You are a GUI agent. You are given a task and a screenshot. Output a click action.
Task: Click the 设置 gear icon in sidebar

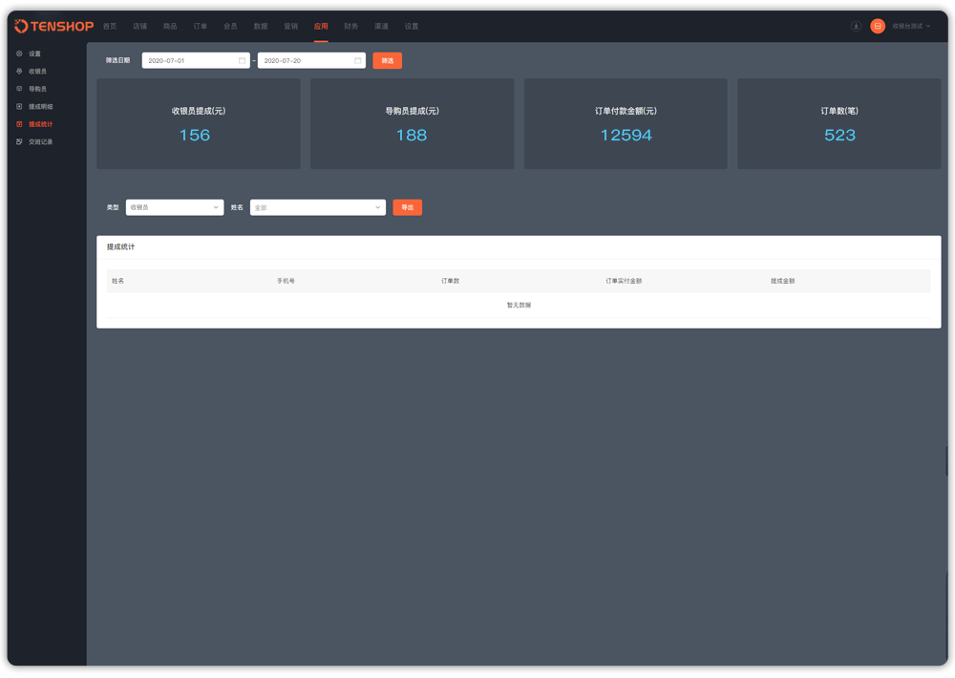coord(19,53)
